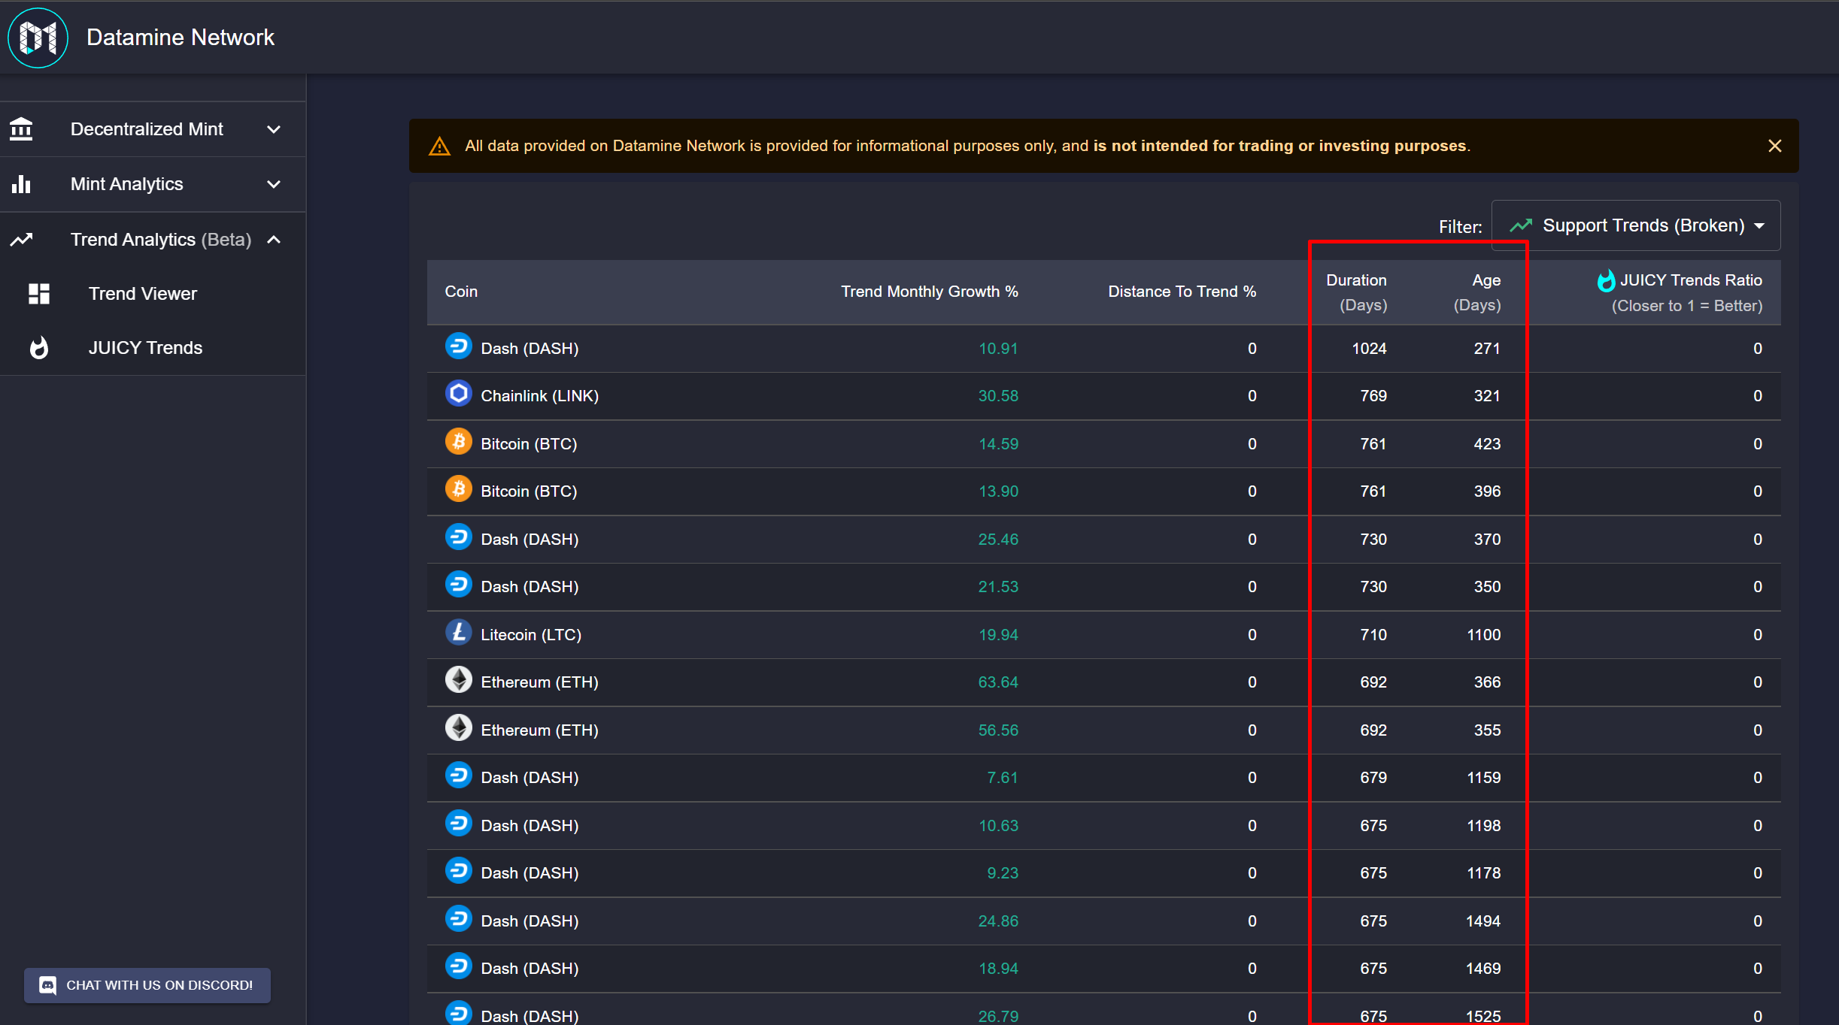The height and width of the screenshot is (1025, 1839).
Task: Click the 769 duration value
Action: coord(1373,396)
